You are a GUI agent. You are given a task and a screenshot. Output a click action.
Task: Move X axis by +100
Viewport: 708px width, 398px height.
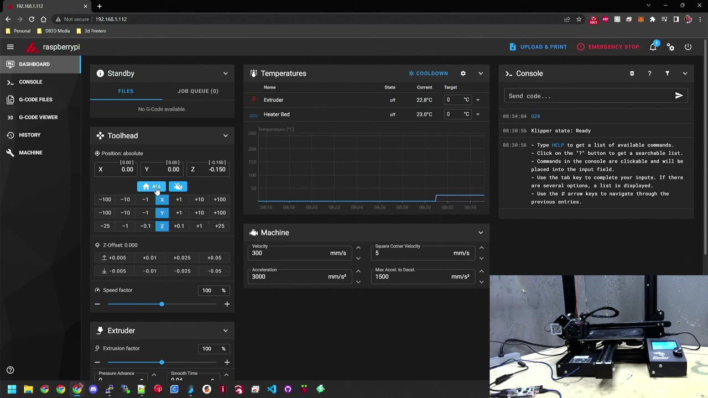pos(220,200)
